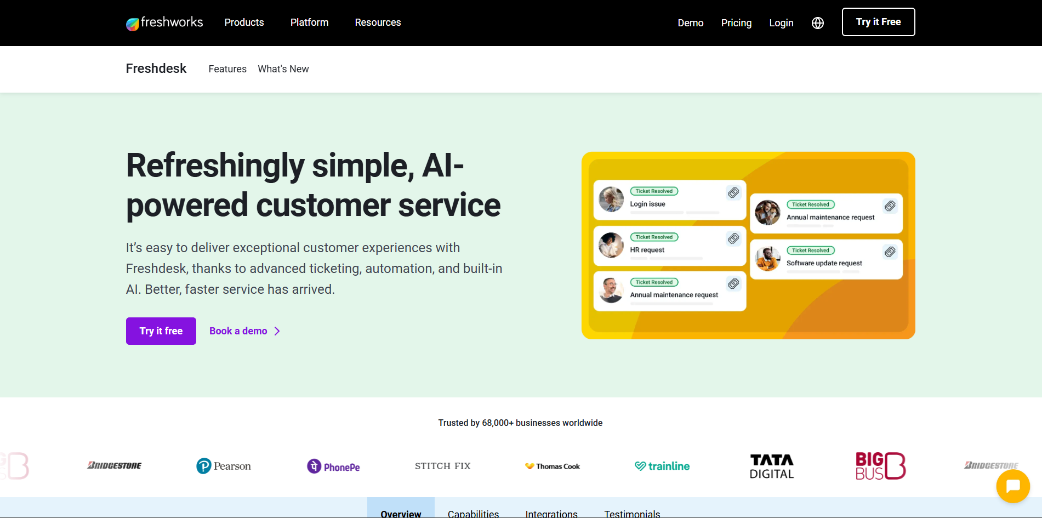Click the HR request ticket card
Viewport: 1042px width, 518px height.
pos(670,246)
